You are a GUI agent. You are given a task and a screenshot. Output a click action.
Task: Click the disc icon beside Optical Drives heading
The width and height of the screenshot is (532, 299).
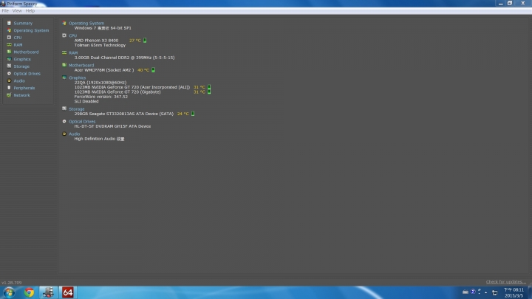(x=64, y=121)
